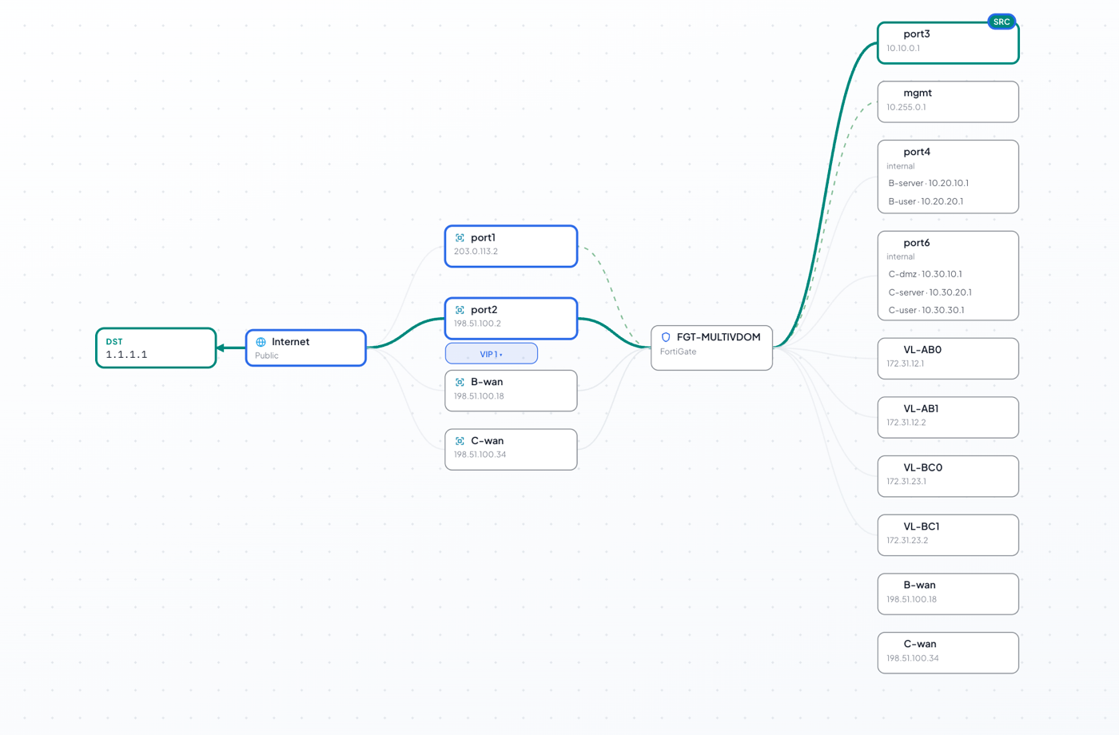
Task: Select the port3 10.10.0.1 node
Action: pos(948,42)
